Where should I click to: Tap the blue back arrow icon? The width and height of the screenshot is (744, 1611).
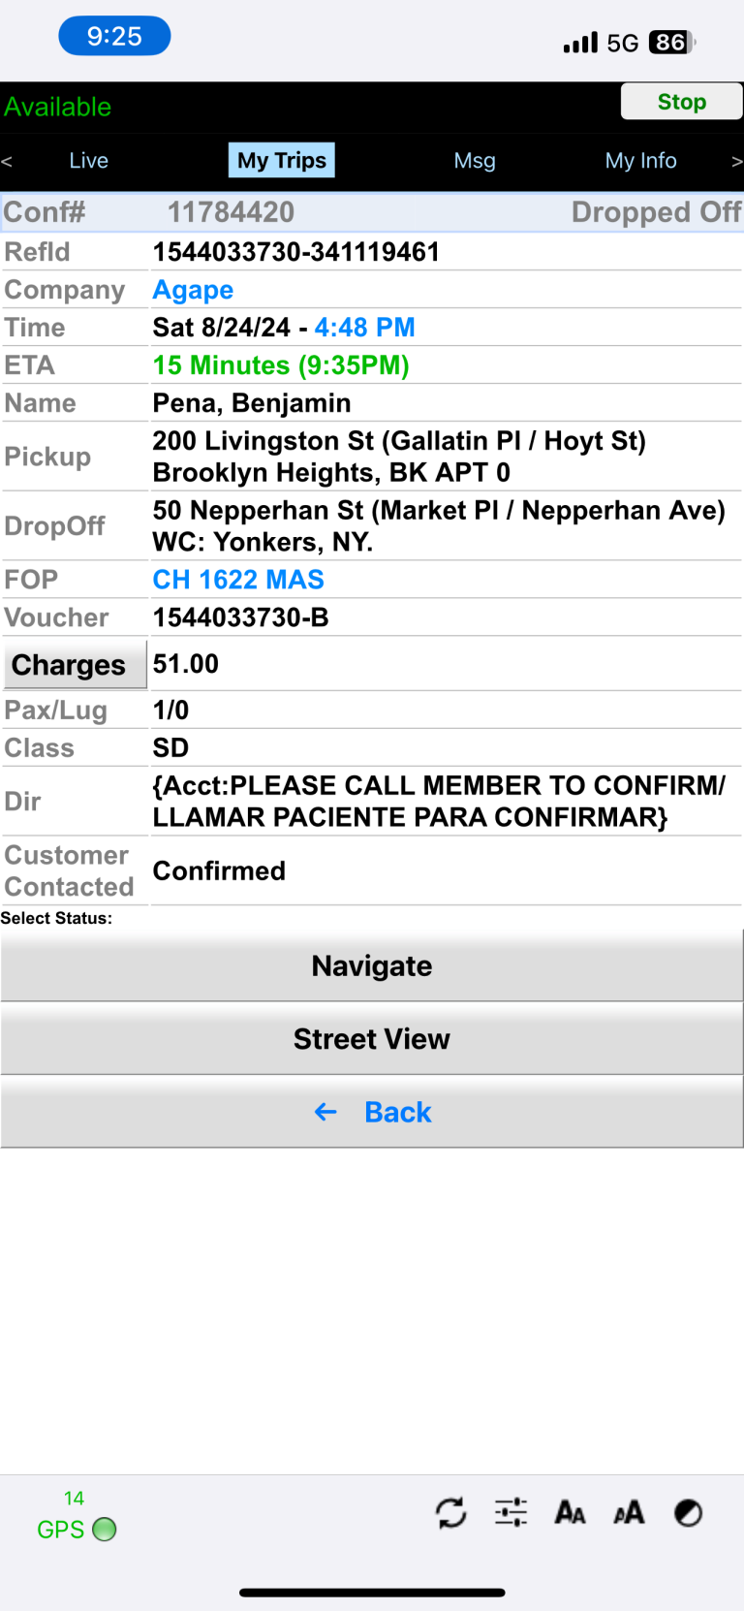[x=325, y=1113]
